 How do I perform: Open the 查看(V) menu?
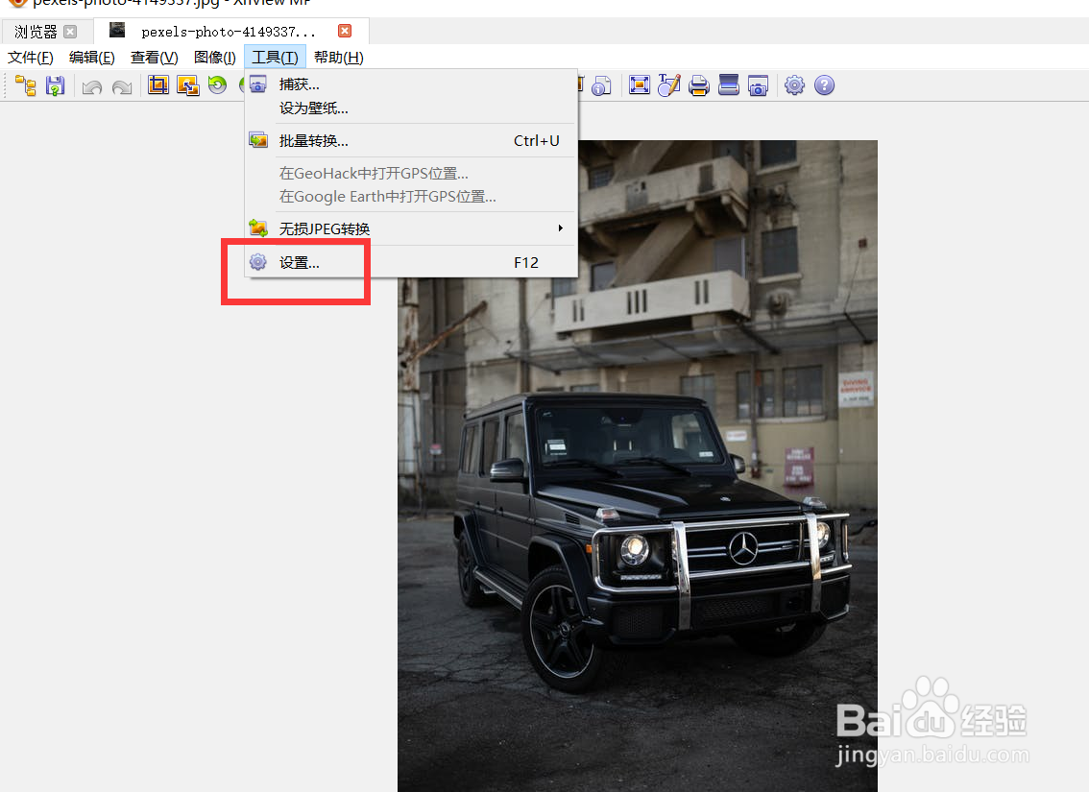tap(155, 58)
